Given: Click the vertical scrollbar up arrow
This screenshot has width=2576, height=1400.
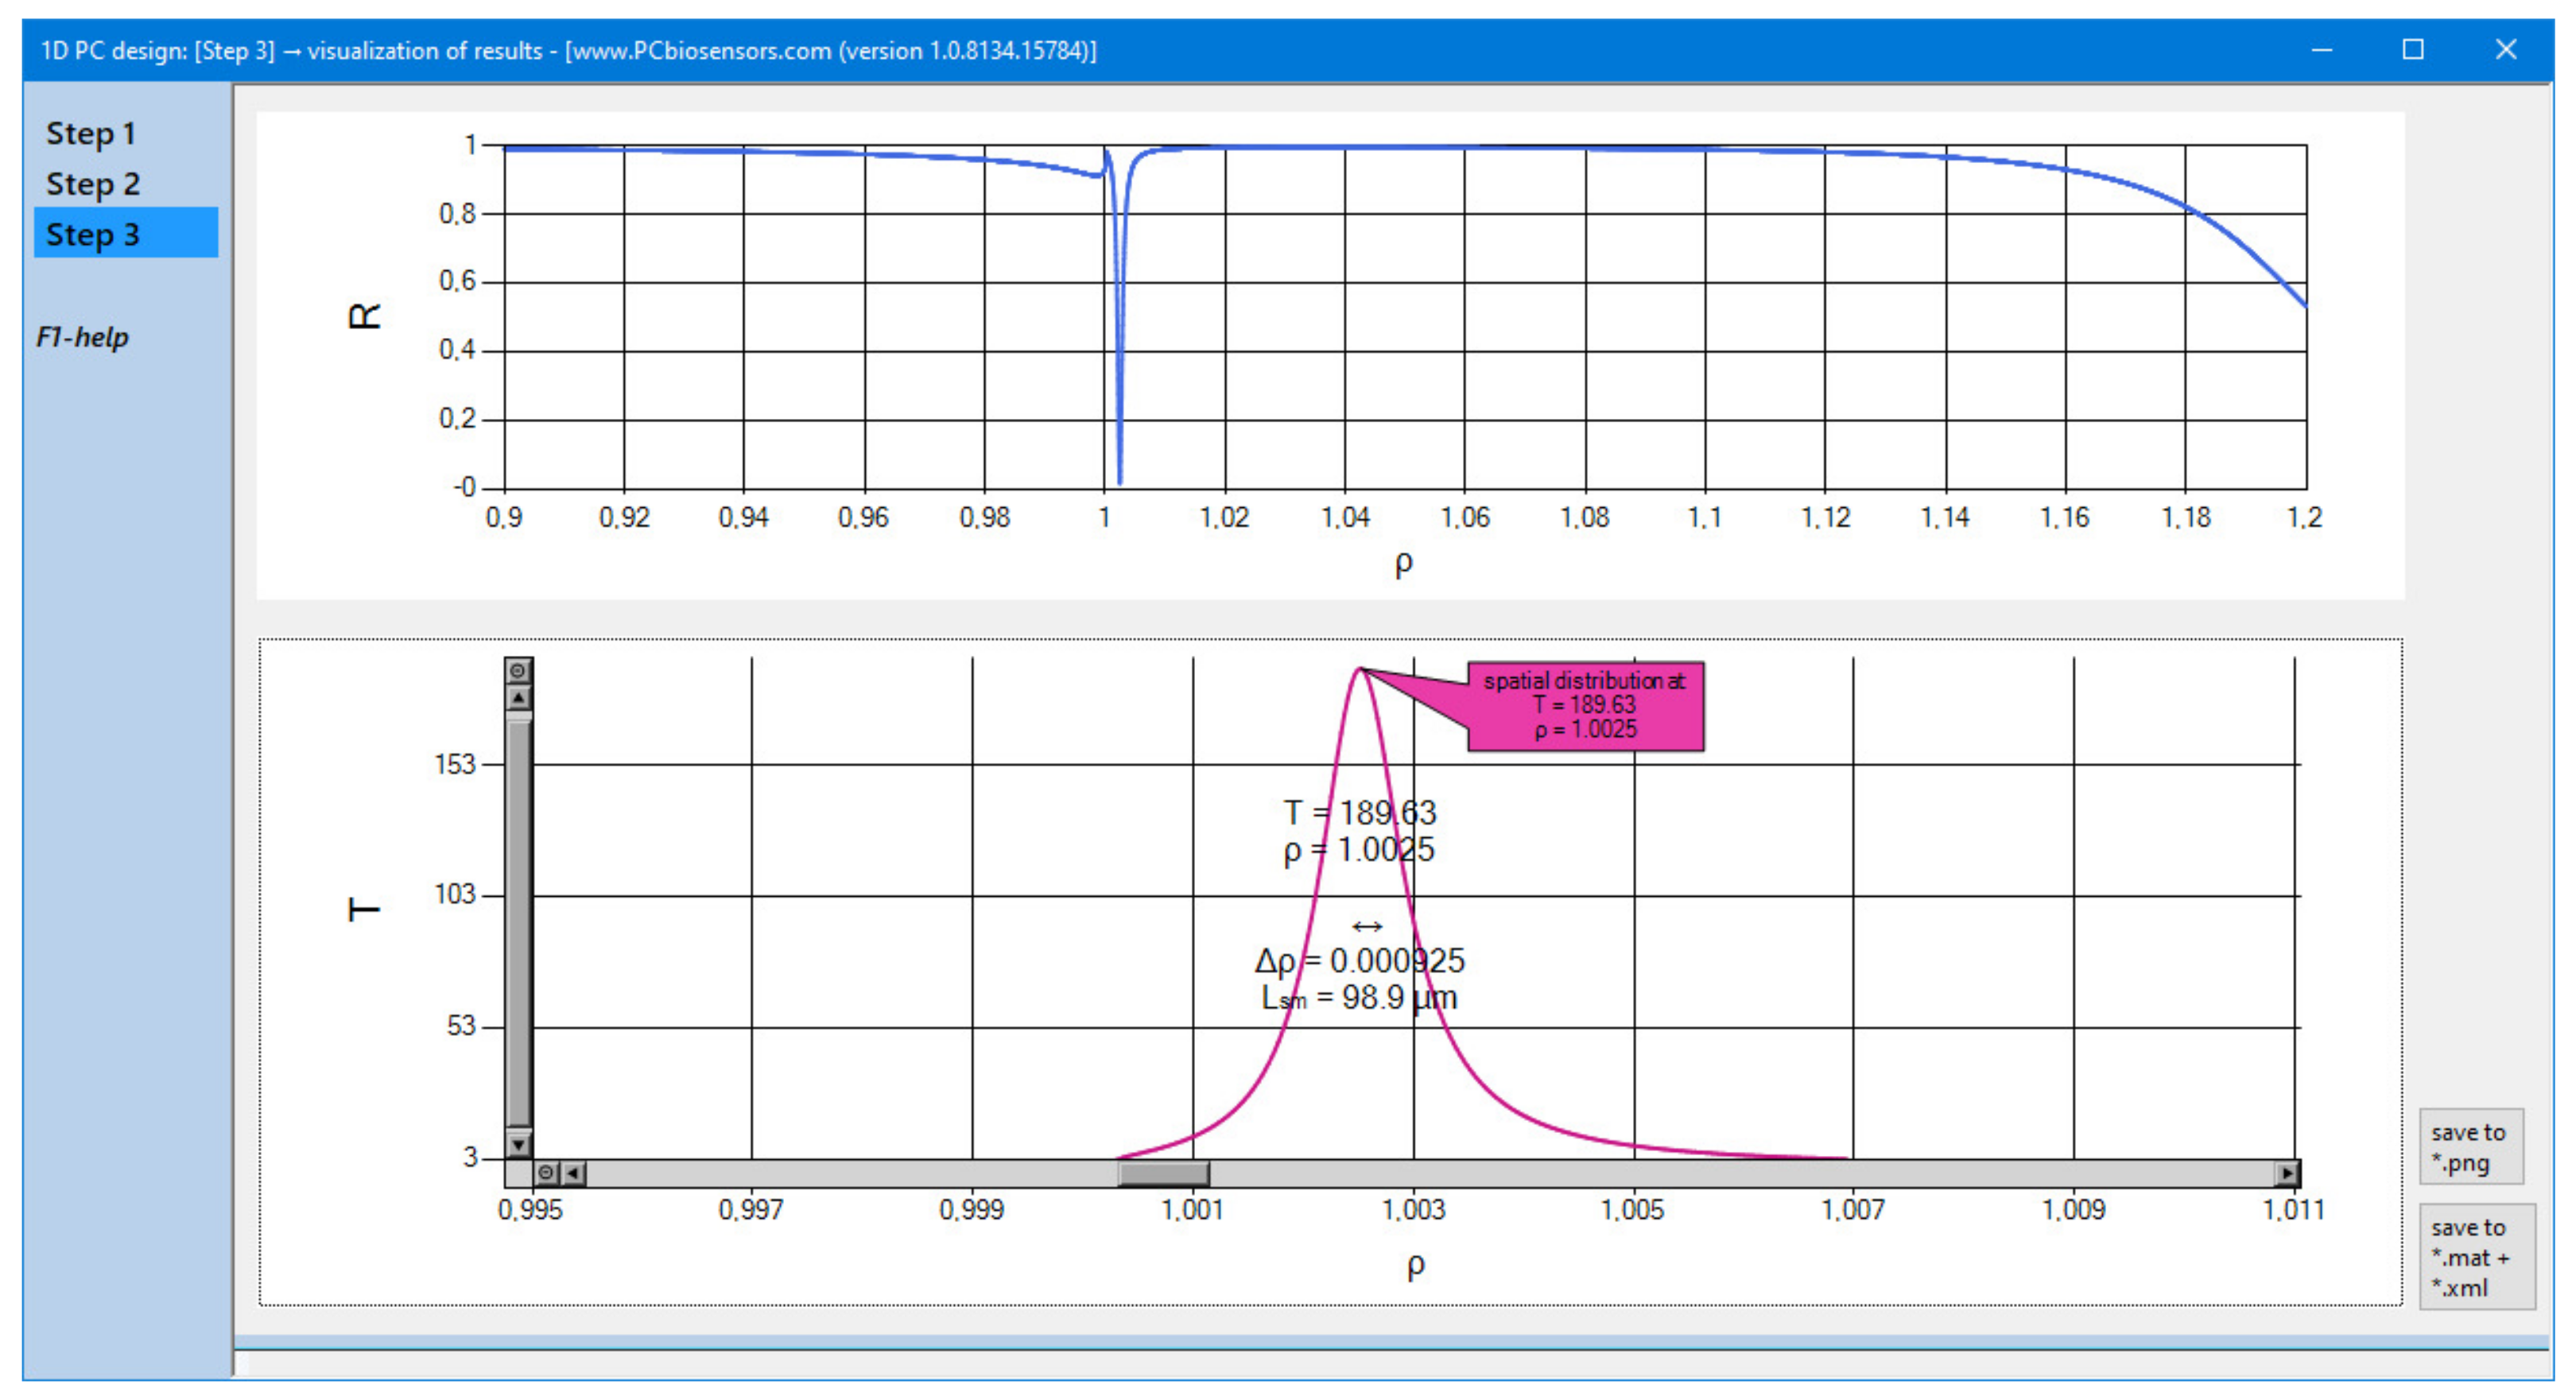Looking at the screenshot, I should pyautogui.click(x=518, y=697).
